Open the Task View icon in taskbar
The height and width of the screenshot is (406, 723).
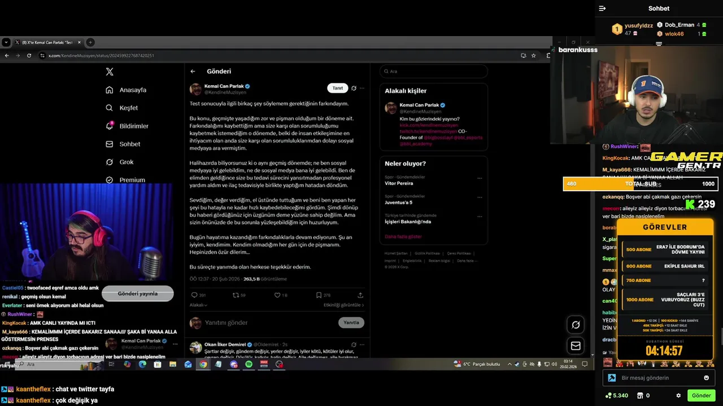[111, 364]
